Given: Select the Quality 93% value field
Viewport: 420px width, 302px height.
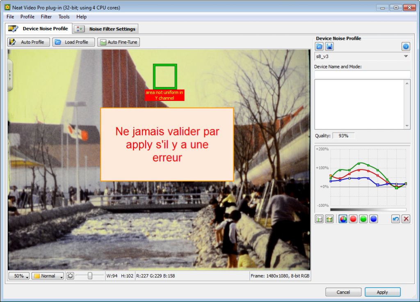Looking at the screenshot, I should 343,136.
